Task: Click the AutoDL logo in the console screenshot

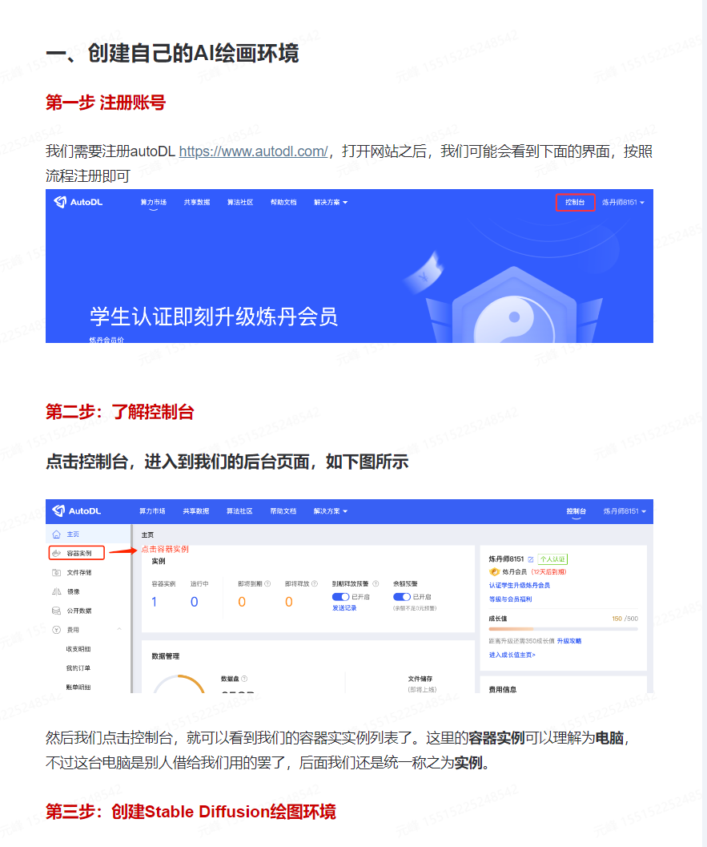Action: click(77, 511)
